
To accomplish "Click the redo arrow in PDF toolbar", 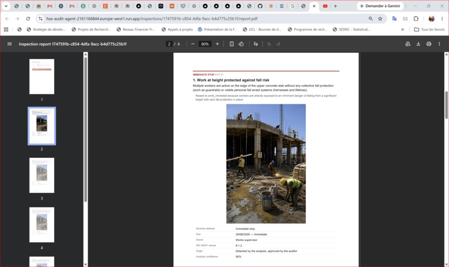I will coord(279,44).
